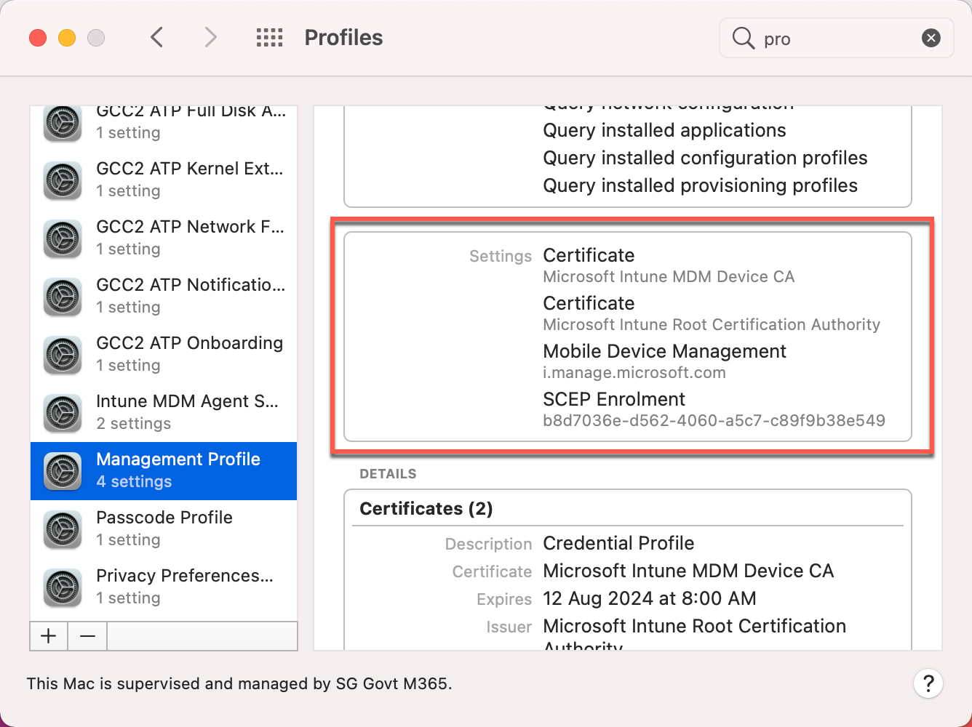Click the Passcode Profile icon
972x727 pixels.
coord(62,529)
